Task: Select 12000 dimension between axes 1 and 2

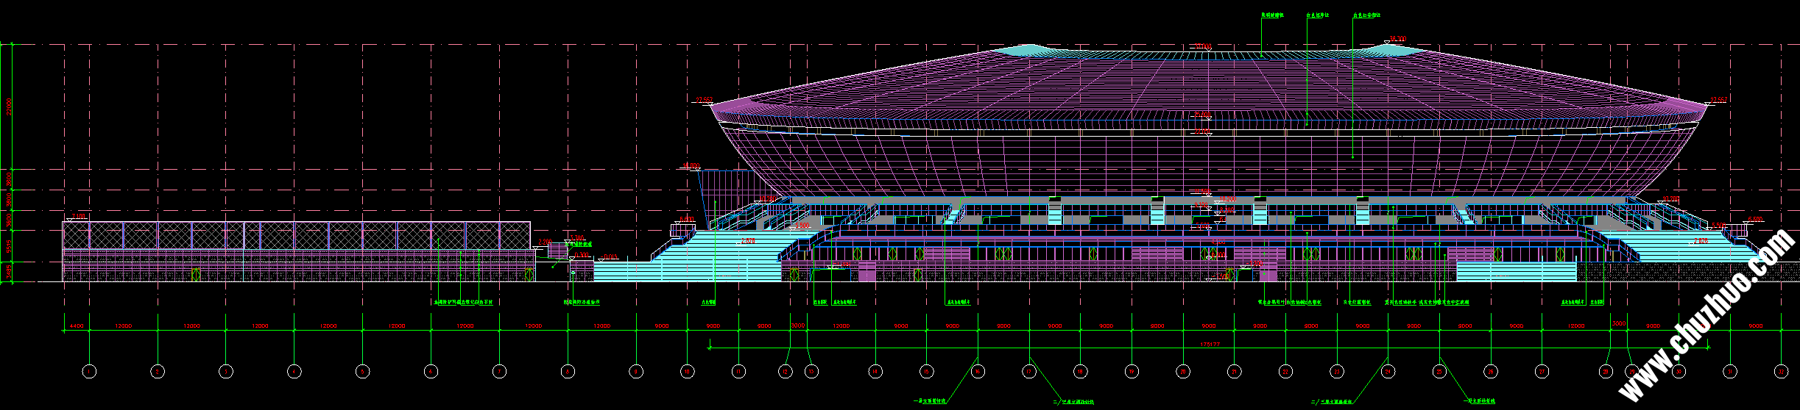Action: click(x=123, y=326)
